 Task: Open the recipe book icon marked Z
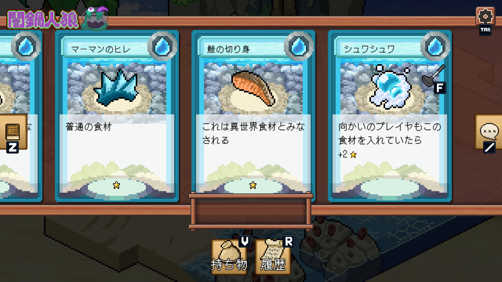tap(13, 132)
